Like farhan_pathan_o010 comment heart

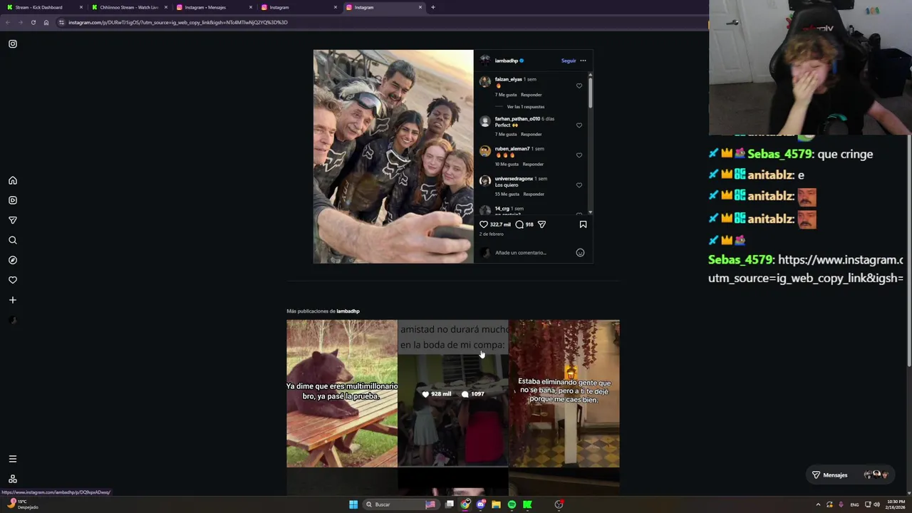[x=579, y=125]
